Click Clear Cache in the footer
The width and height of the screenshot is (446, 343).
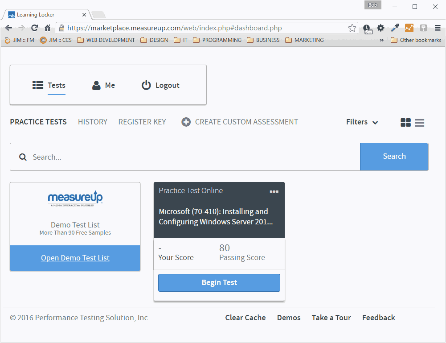coord(246,318)
